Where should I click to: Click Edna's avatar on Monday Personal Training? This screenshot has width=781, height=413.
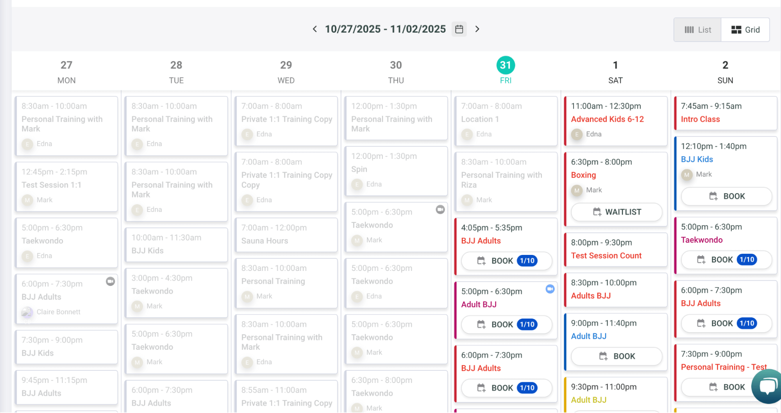(27, 144)
